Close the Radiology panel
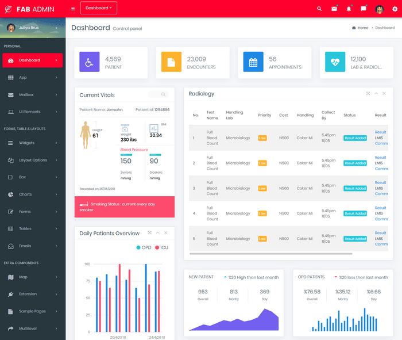 click(384, 93)
